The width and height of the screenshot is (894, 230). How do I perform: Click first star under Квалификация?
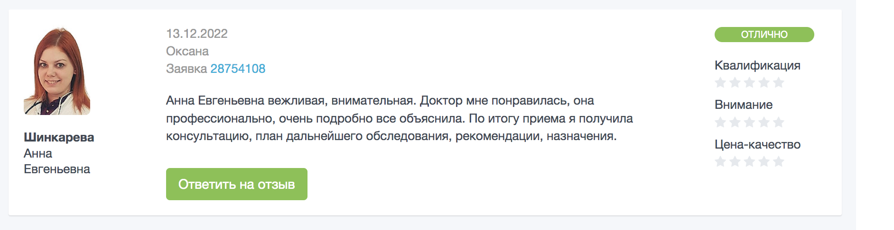click(720, 83)
